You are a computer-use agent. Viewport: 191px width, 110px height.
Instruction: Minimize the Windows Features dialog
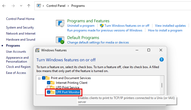pos(137,50)
